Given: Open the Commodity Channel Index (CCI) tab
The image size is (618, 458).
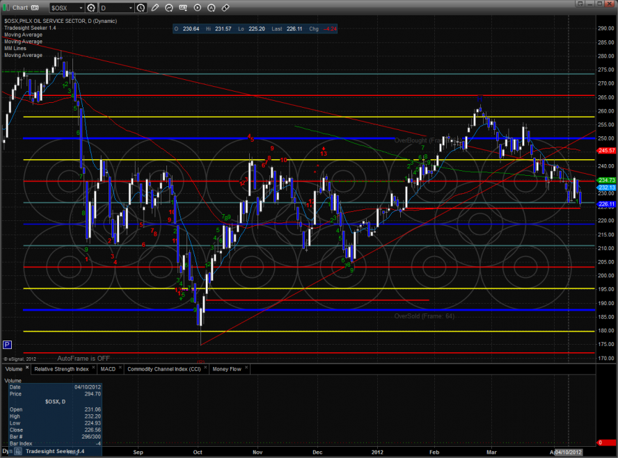Looking at the screenshot, I should click(x=165, y=369).
